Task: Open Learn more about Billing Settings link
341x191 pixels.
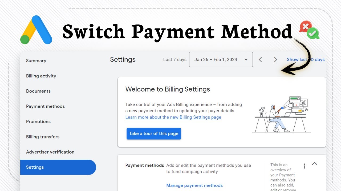Action: [x=173, y=117]
